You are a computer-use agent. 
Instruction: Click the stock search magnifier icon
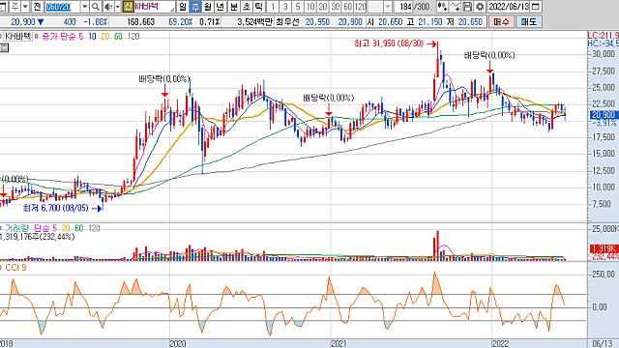pyautogui.click(x=96, y=7)
